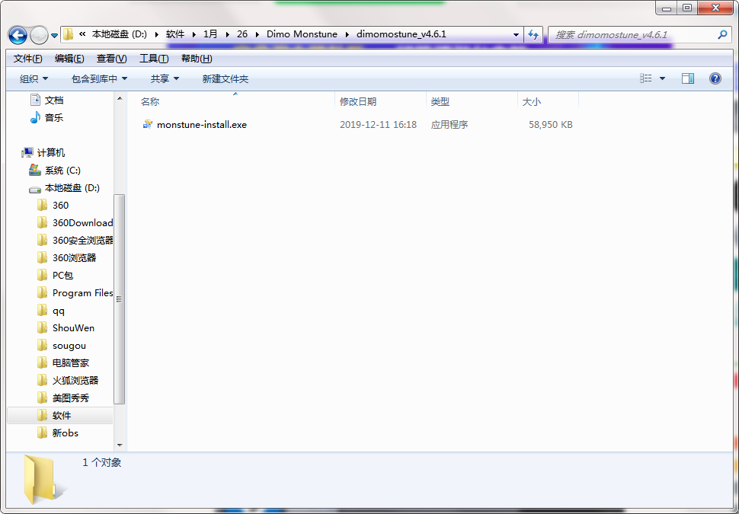The width and height of the screenshot is (739, 514).
Task: Open the 组织 dropdown
Action: pyautogui.click(x=34, y=78)
